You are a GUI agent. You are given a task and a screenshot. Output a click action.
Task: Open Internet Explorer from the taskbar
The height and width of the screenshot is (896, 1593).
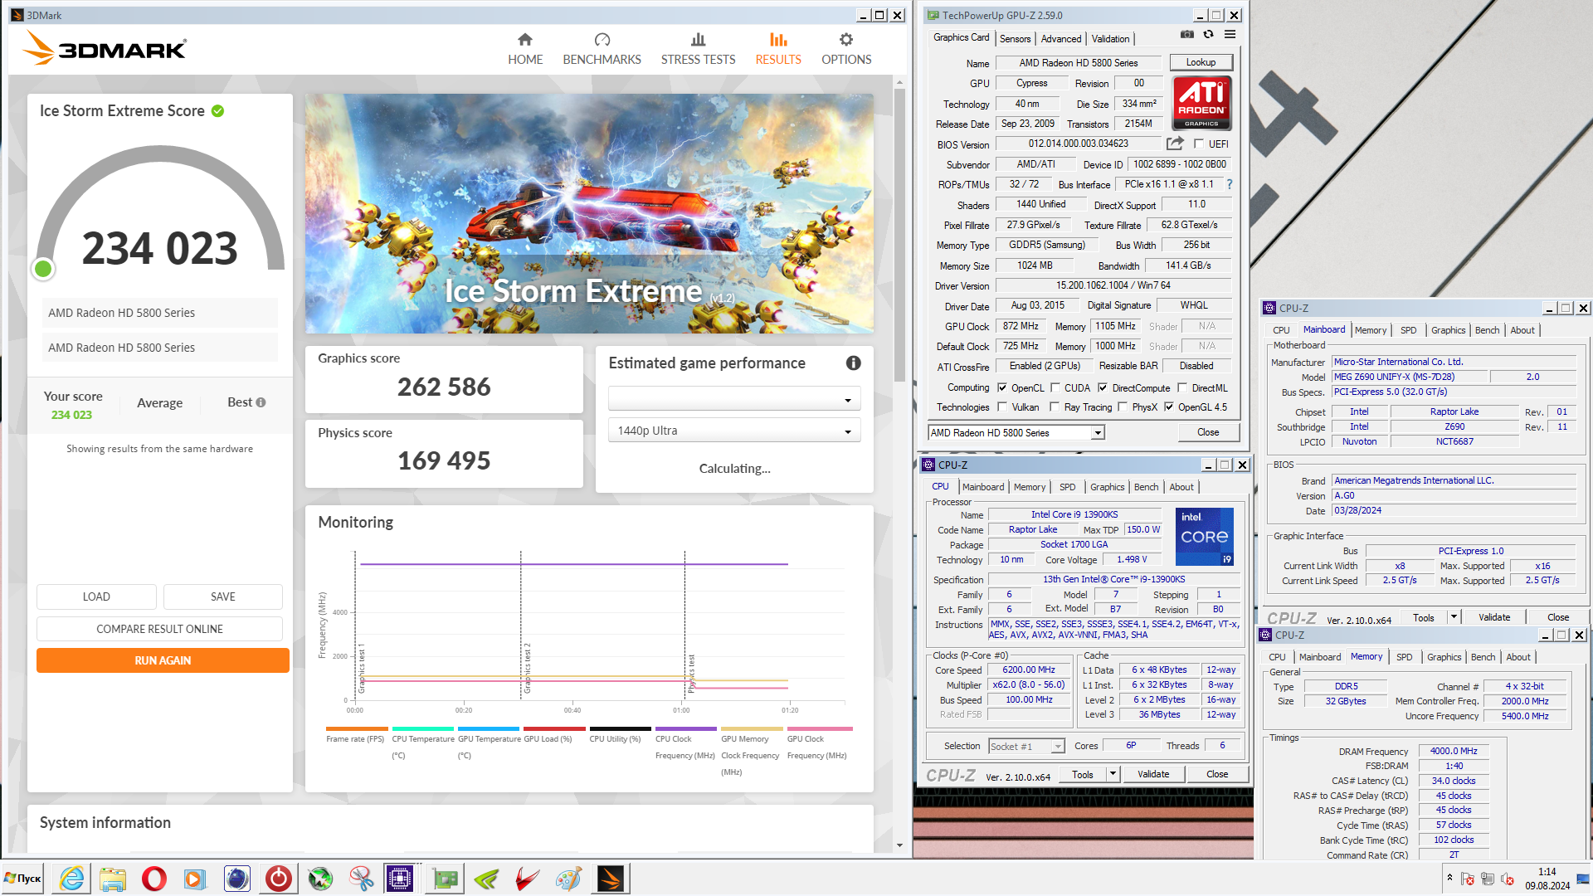[x=72, y=879]
